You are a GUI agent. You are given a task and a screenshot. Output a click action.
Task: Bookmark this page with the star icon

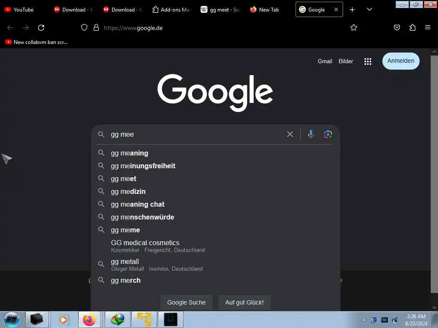pyautogui.click(x=354, y=27)
